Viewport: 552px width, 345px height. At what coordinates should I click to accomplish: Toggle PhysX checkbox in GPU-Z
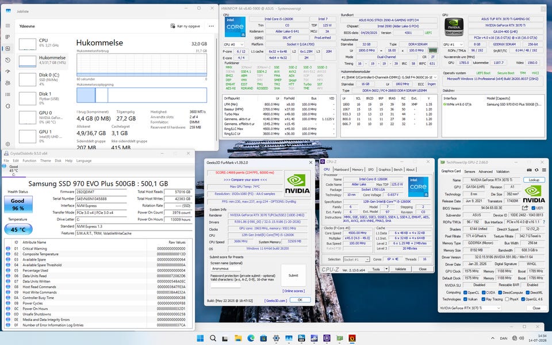pos(507,299)
